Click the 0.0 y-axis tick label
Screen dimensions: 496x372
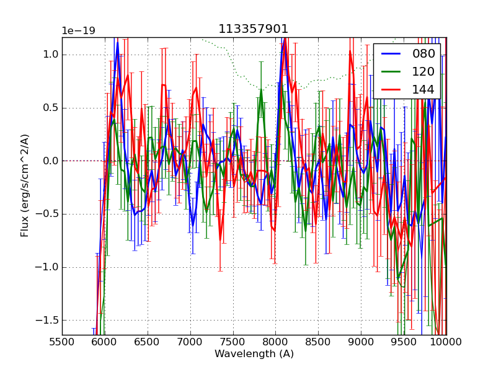tap(50, 161)
